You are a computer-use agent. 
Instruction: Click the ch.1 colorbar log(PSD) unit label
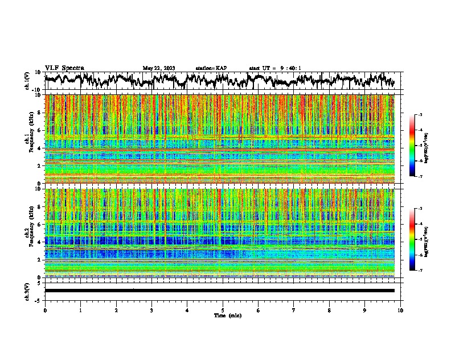pyautogui.click(x=427, y=148)
